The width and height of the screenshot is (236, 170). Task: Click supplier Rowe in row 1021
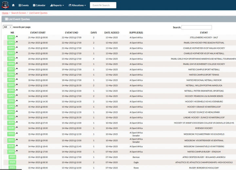(x=136, y=168)
